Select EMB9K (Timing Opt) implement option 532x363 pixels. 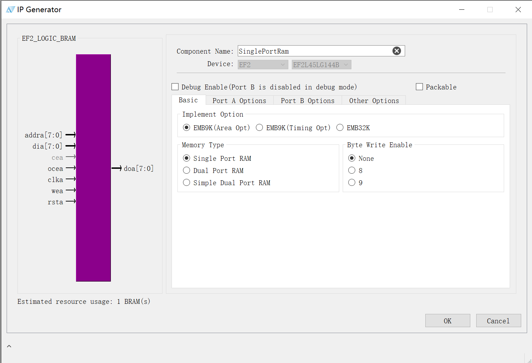(x=259, y=127)
